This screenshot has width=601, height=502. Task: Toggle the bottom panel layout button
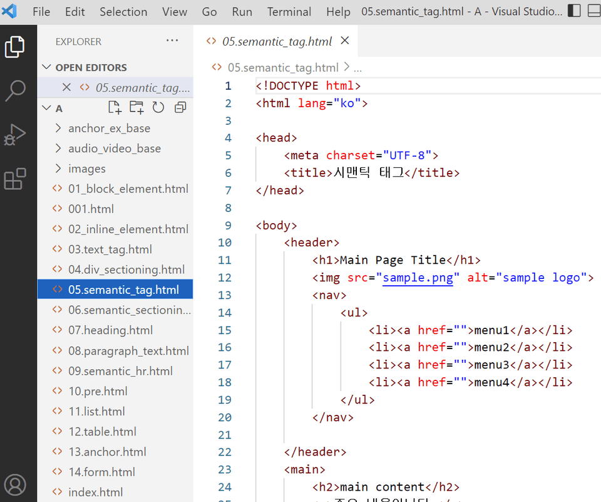point(594,11)
